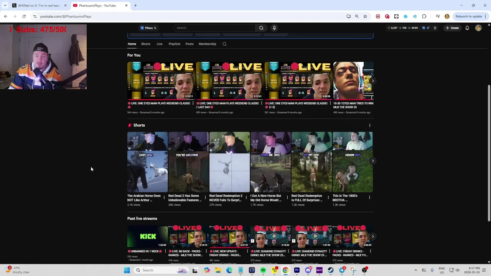This screenshot has height=276, width=491.
Task: Open options menu for the Shorts section
Action: click(370, 125)
